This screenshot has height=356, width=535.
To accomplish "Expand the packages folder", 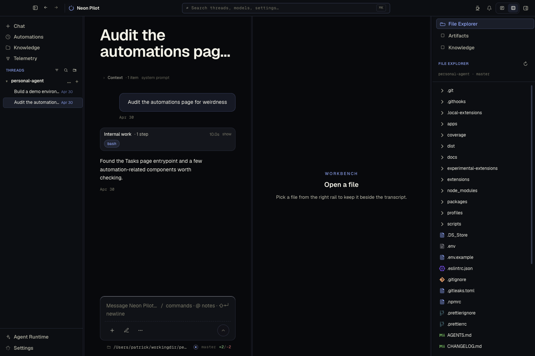I will click(x=483, y=202).
